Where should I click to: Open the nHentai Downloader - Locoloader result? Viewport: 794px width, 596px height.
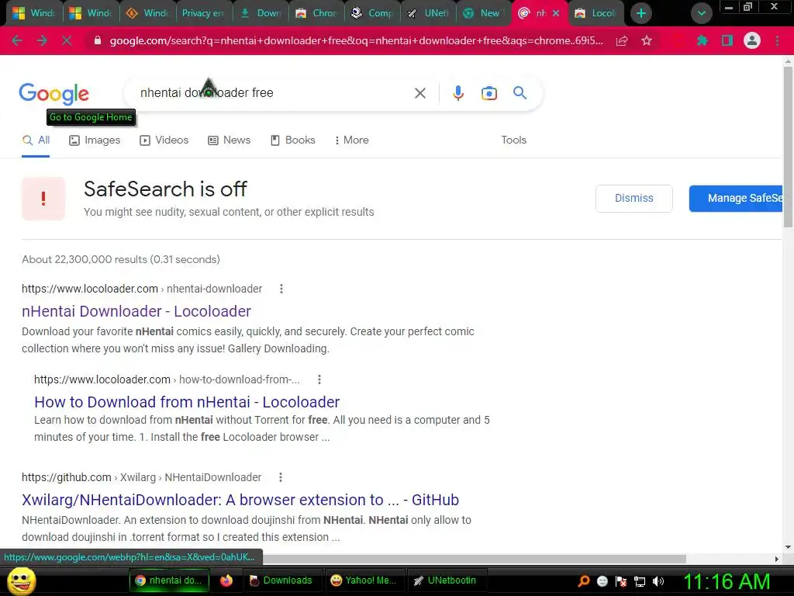click(136, 311)
